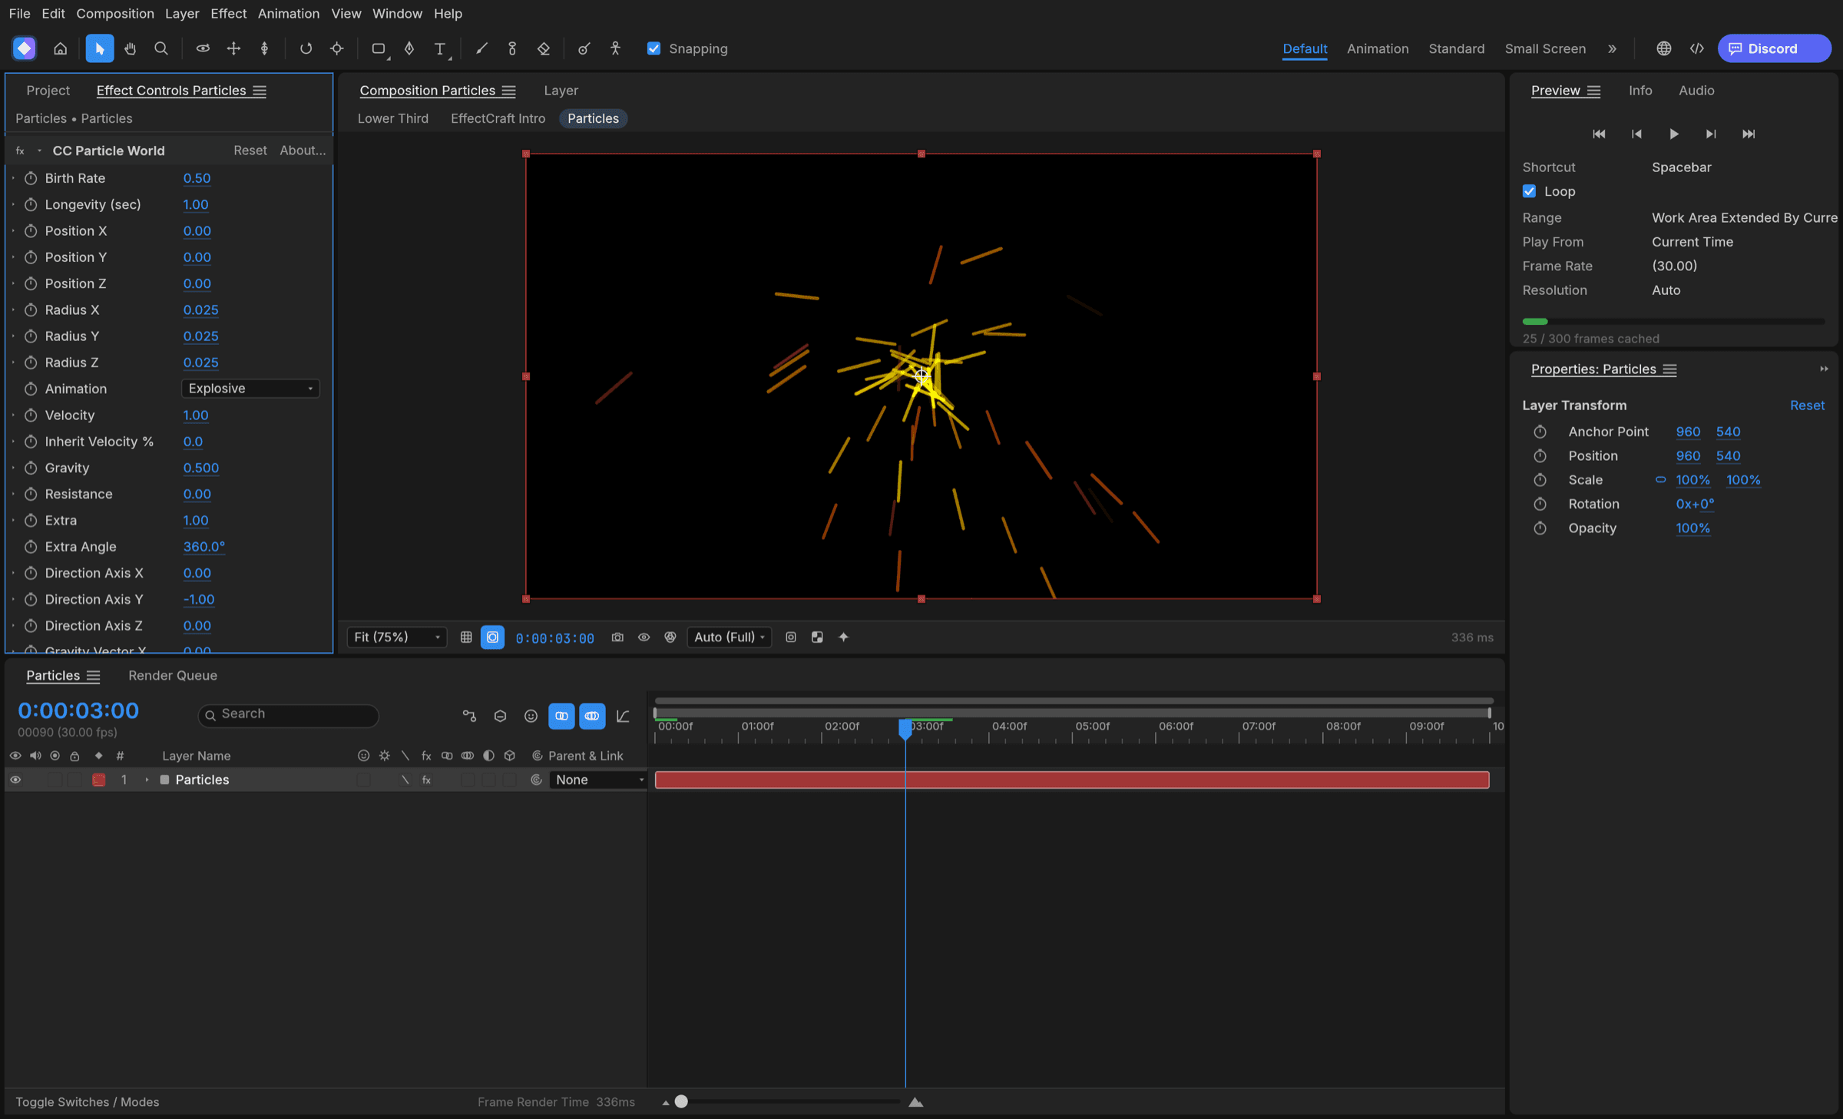Click About... for CC Particle World
1843x1119 pixels.
click(303, 151)
